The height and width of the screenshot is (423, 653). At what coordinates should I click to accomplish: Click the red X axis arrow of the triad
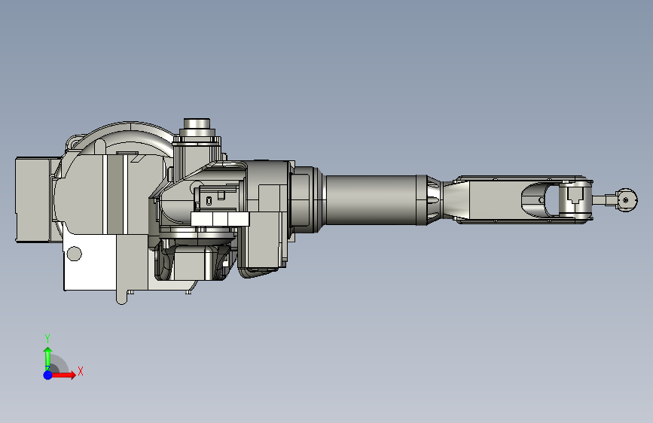point(63,375)
